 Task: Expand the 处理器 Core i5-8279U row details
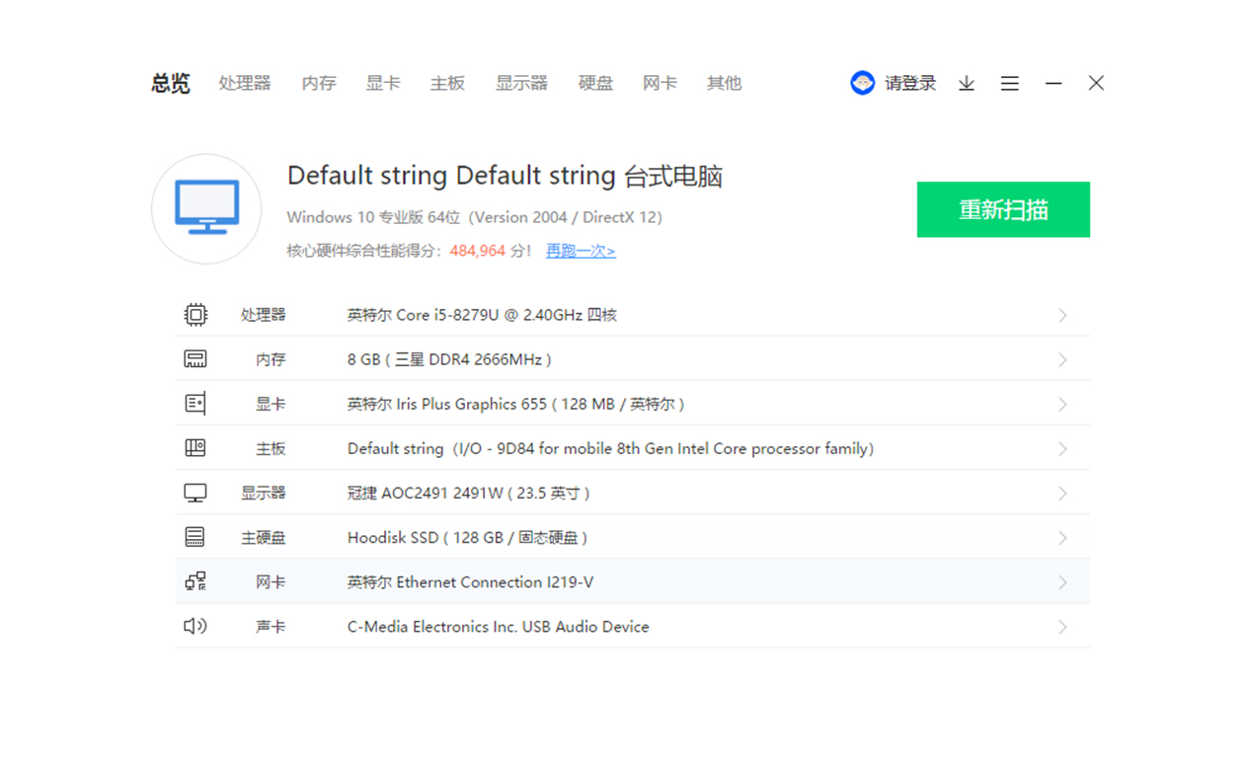pos(1062,314)
